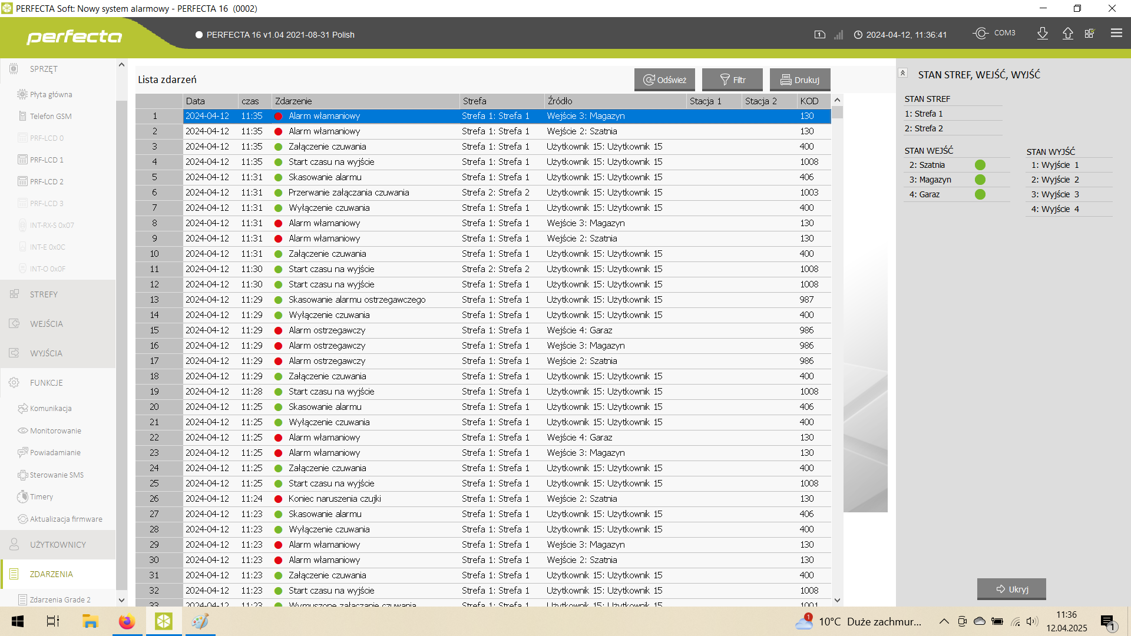Select event row 6 Przerwanie załączania czuwania
The width and height of the screenshot is (1131, 636).
[x=349, y=193]
